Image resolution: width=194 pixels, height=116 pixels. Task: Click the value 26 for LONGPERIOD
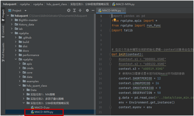pos(157,83)
